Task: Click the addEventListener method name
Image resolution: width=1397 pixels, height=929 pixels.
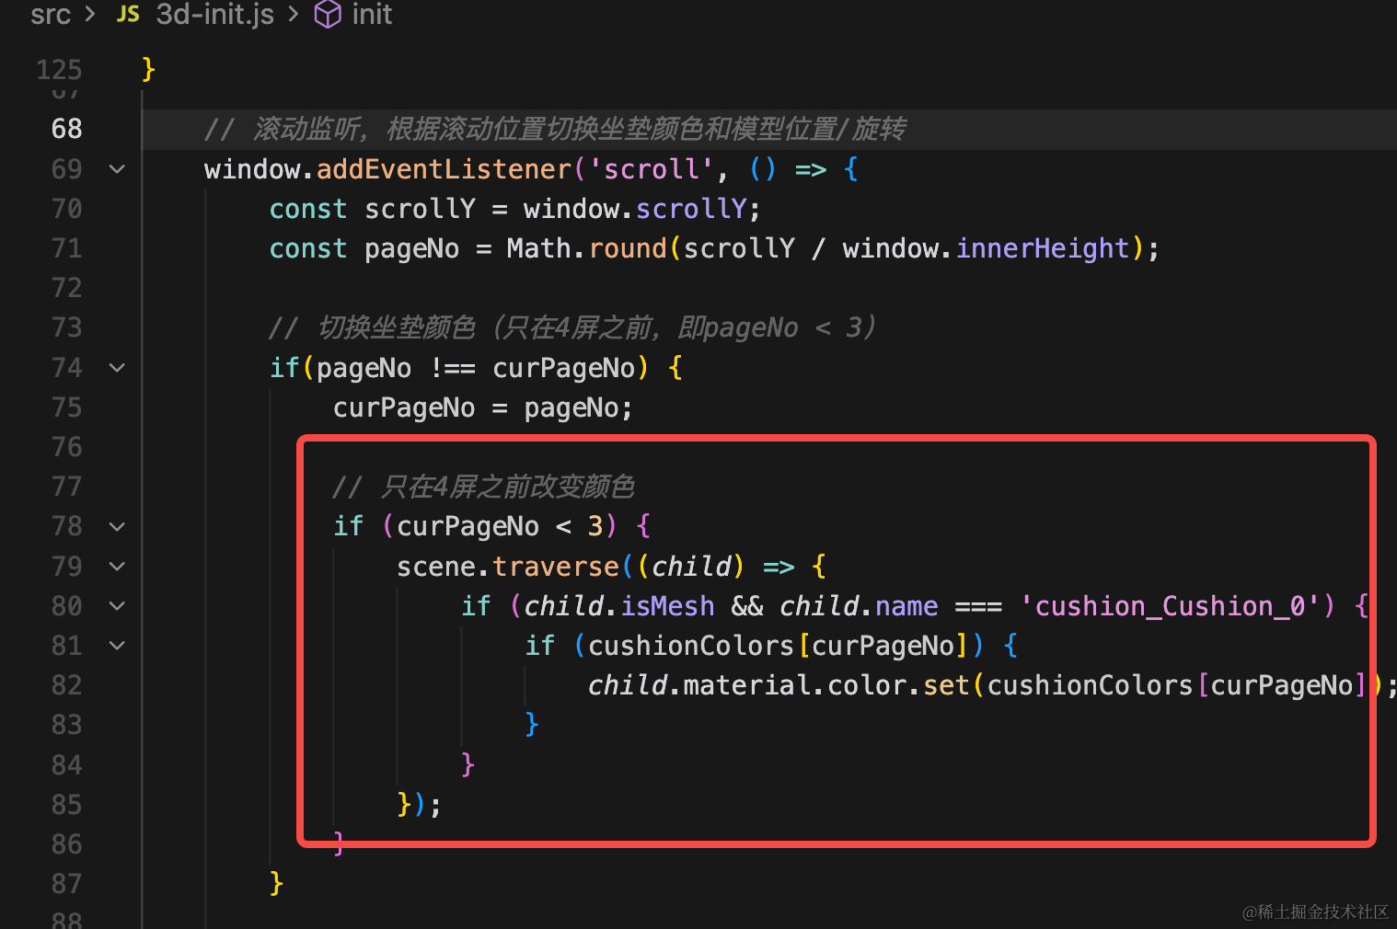Action: (444, 169)
